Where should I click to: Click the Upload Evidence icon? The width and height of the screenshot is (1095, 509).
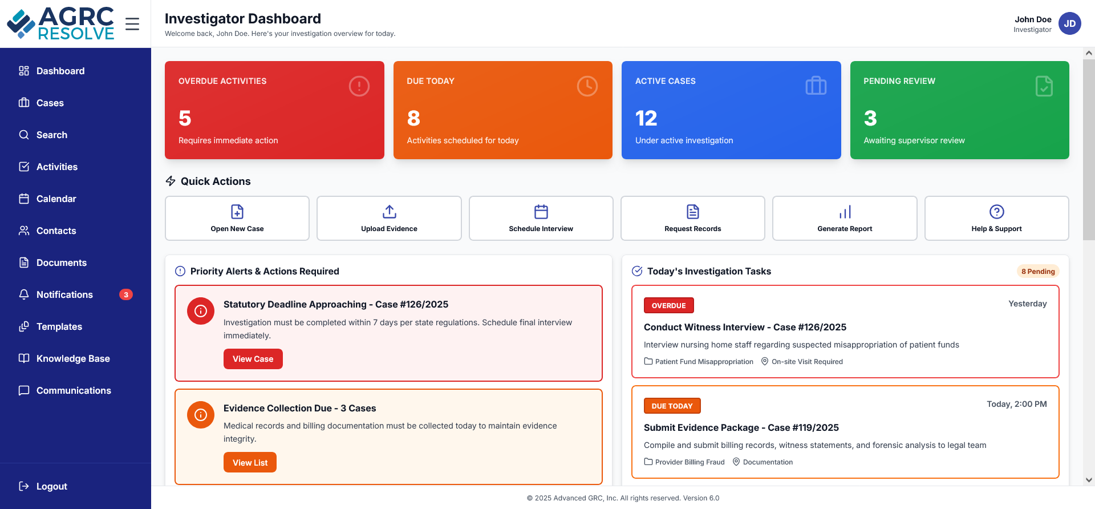pos(389,212)
